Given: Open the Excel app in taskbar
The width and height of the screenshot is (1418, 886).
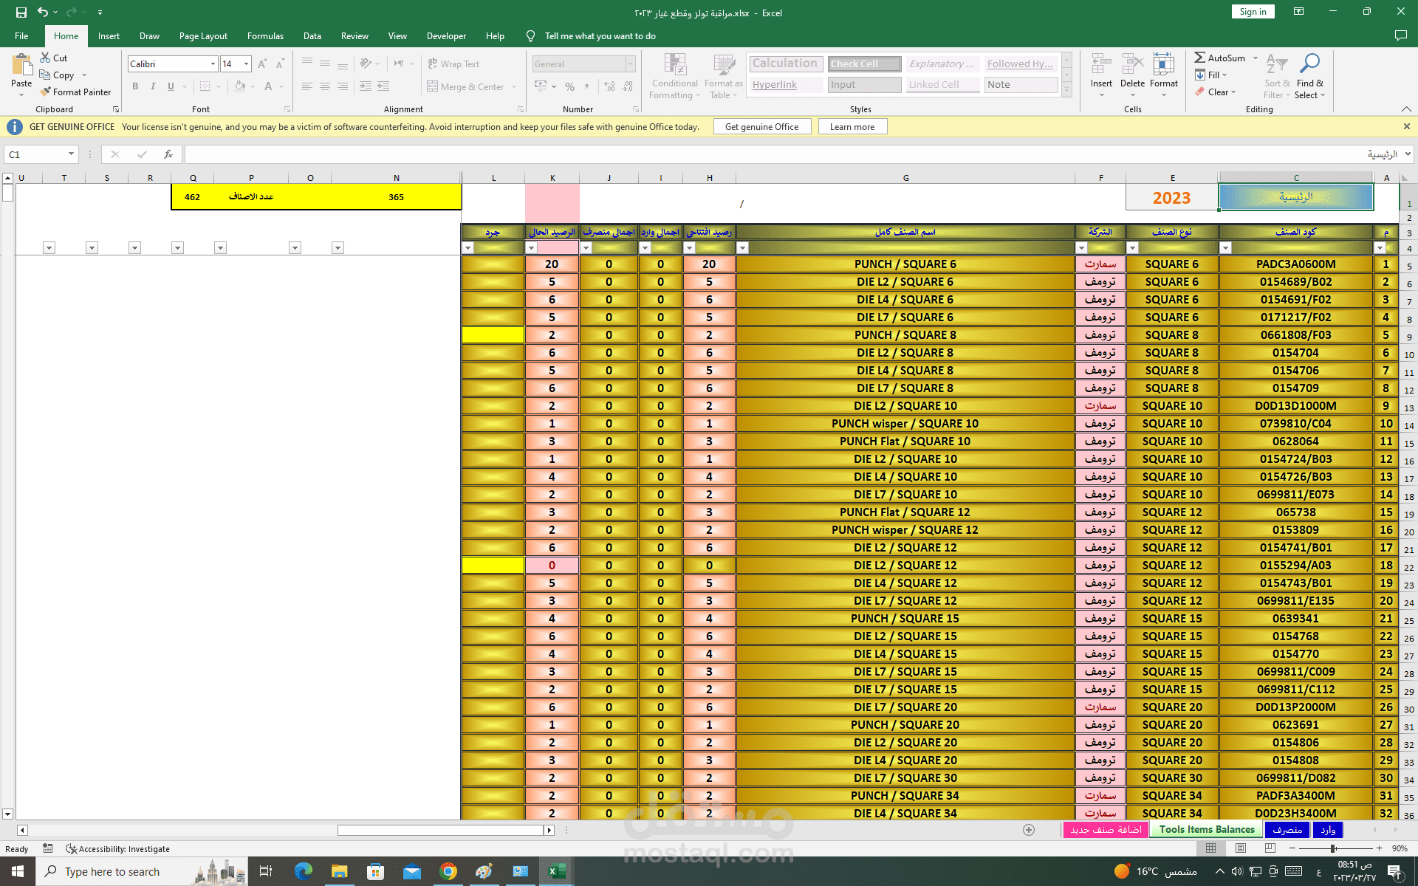Looking at the screenshot, I should [556, 871].
